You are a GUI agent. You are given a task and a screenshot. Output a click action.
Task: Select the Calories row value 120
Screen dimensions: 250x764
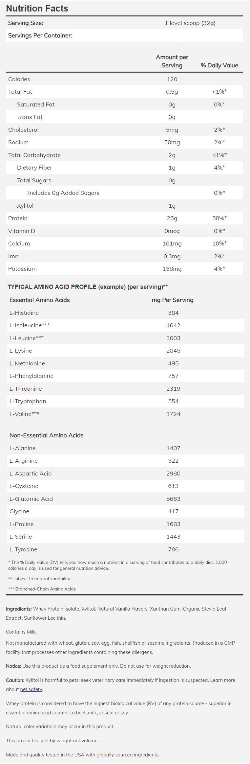coord(172,79)
